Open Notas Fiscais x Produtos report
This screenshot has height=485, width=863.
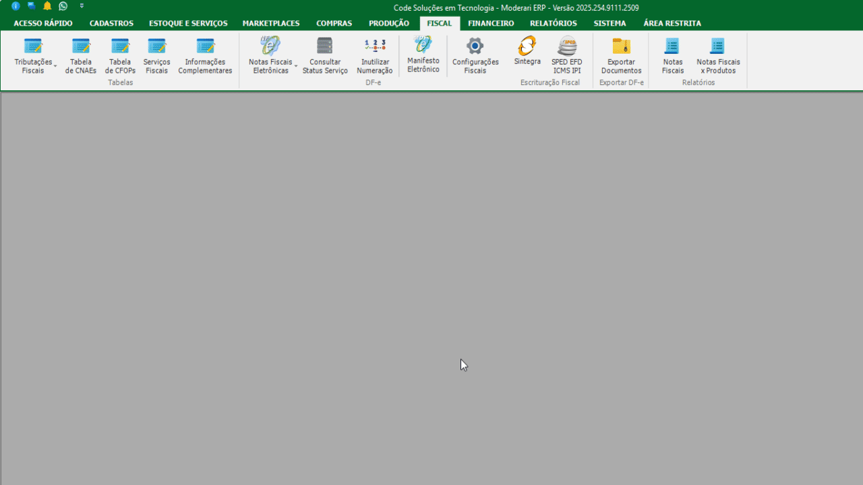pyautogui.click(x=718, y=55)
